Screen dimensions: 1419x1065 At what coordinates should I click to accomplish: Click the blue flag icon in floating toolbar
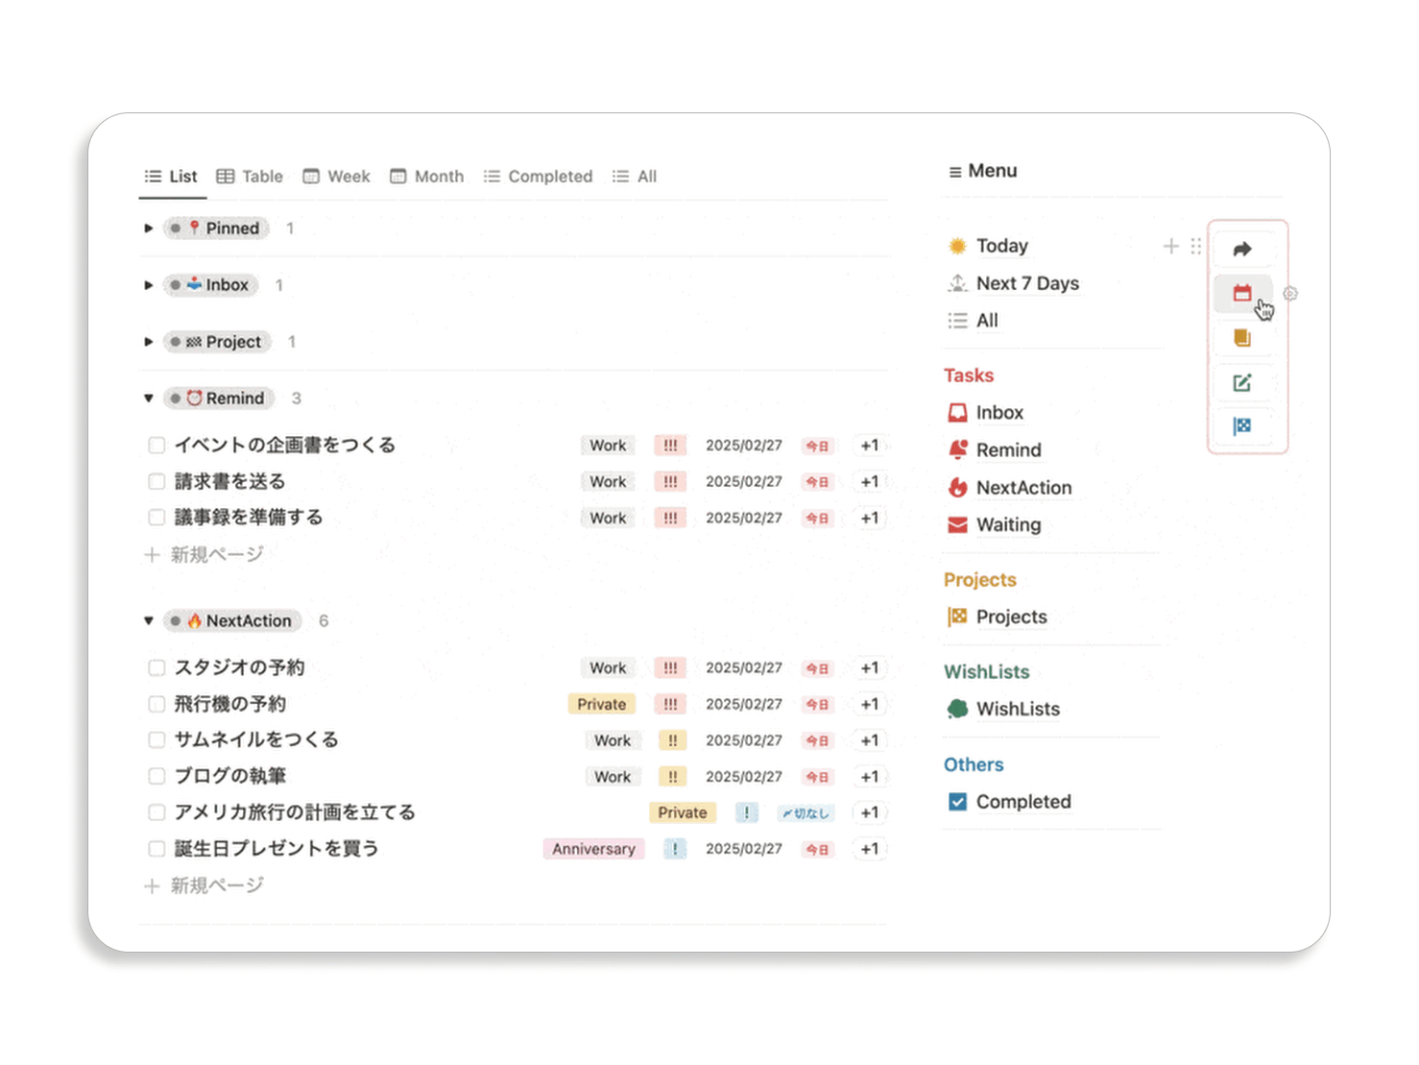tap(1241, 425)
